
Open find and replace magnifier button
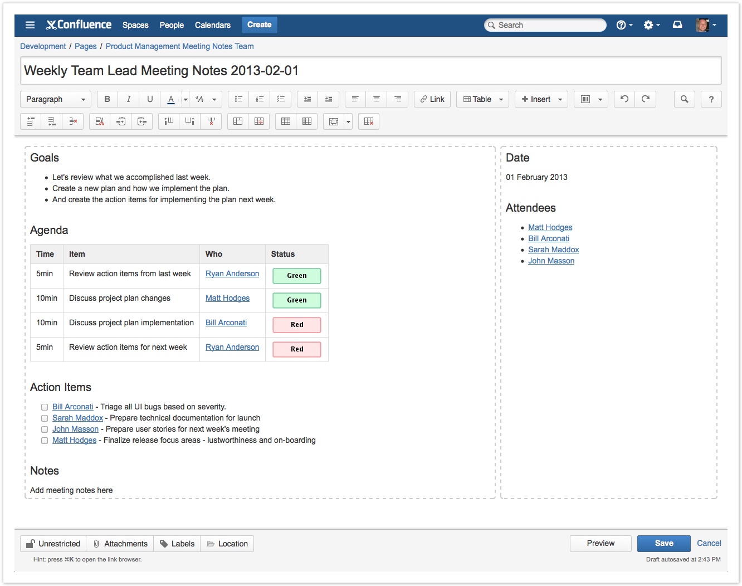click(x=685, y=99)
